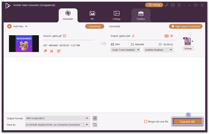
Task: Open the feedback chat icon
Action: [173, 5]
